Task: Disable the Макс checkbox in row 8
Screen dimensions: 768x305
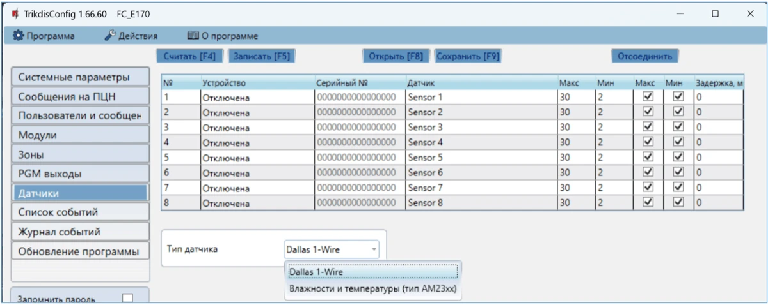Action: point(648,202)
